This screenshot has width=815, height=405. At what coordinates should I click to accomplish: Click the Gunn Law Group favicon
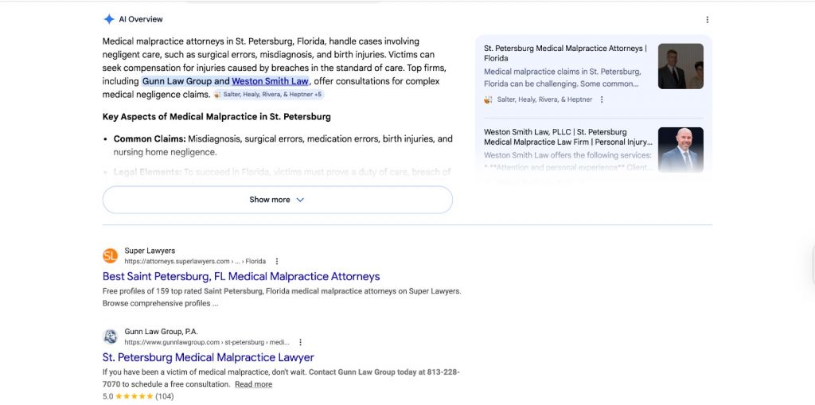click(x=110, y=337)
